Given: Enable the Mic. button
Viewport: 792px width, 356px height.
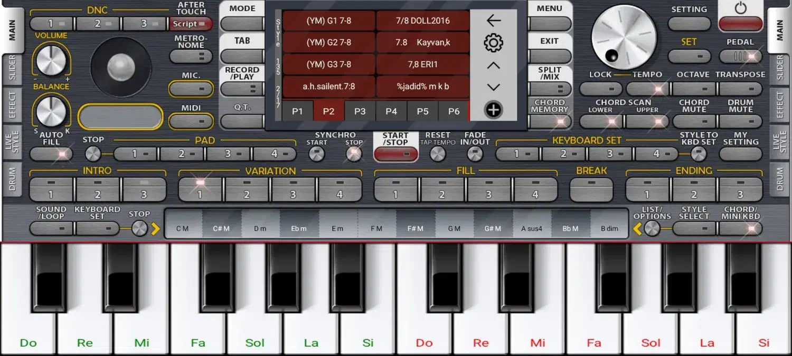Looking at the screenshot, I should click(x=191, y=89).
